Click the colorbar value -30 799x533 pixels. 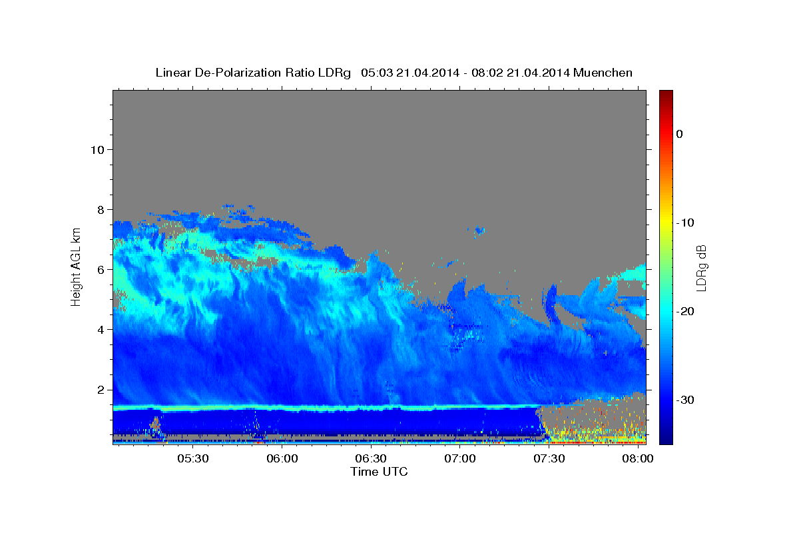coord(685,400)
